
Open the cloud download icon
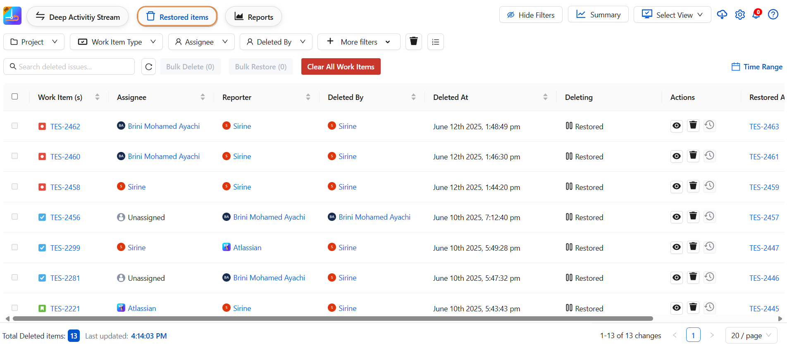[722, 15]
